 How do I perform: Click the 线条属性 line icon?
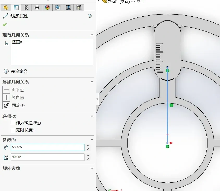[6, 16]
